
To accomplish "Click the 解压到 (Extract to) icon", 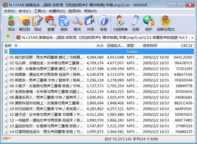I will [x=24, y=21].
